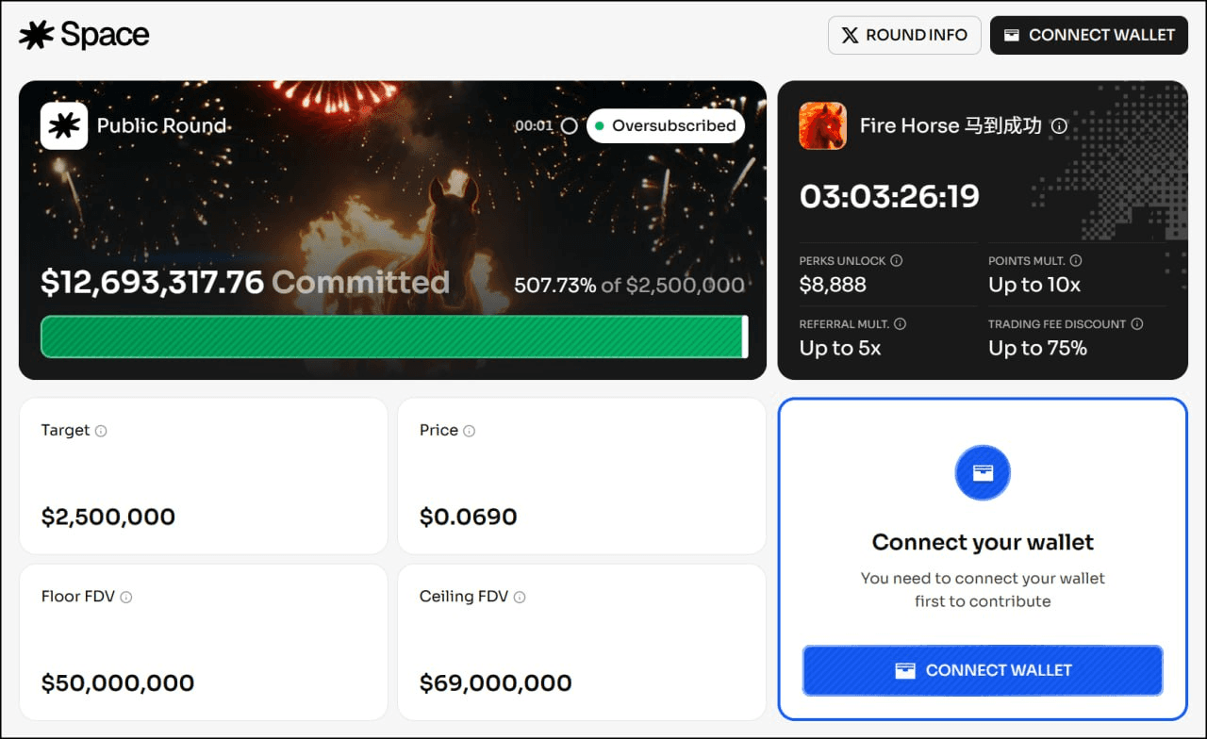Click the Fire Horse avatar thumbnail

point(822,125)
